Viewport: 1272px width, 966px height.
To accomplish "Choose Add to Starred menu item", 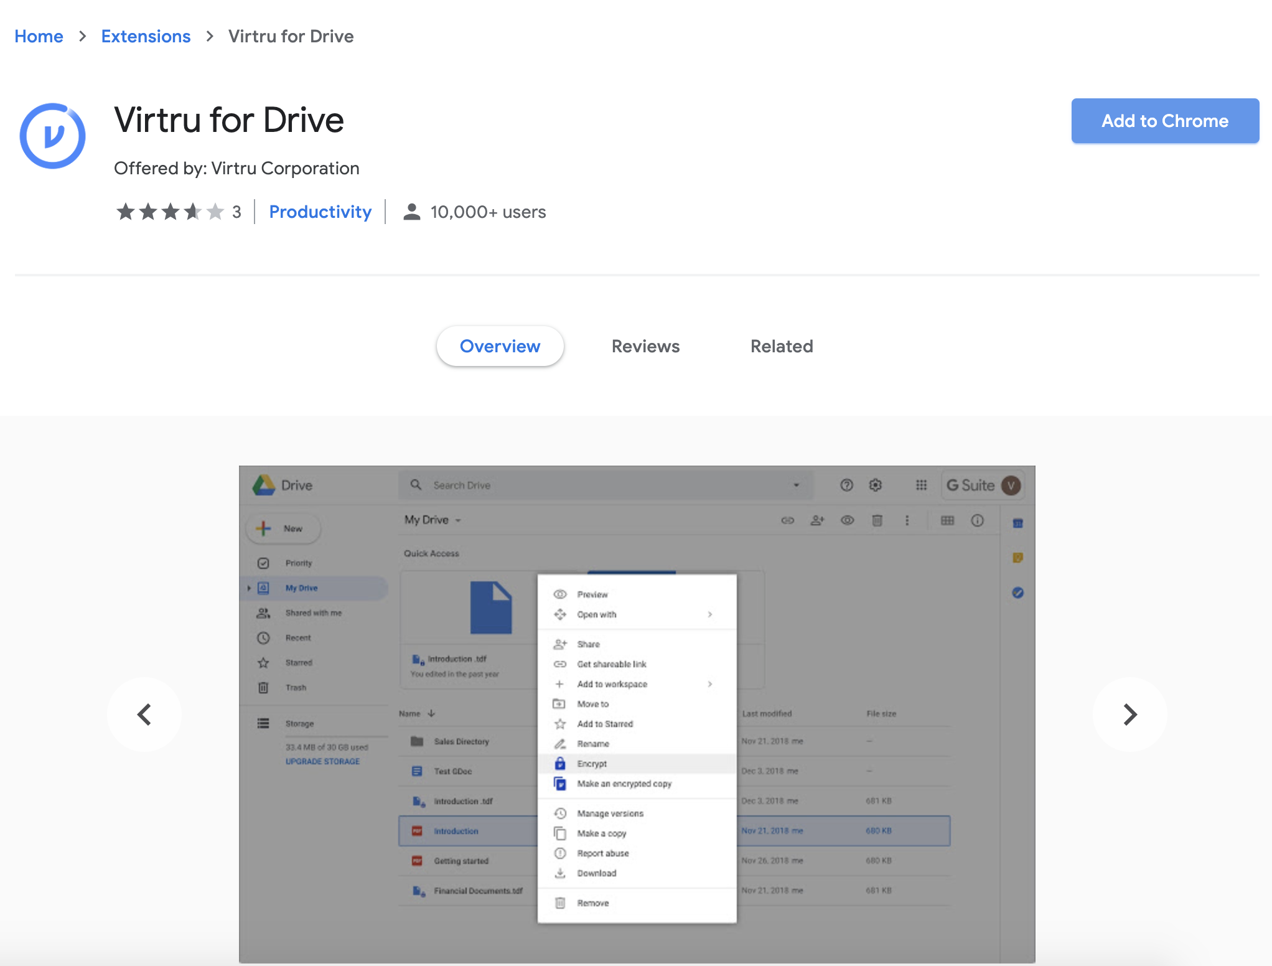I will (637, 724).
